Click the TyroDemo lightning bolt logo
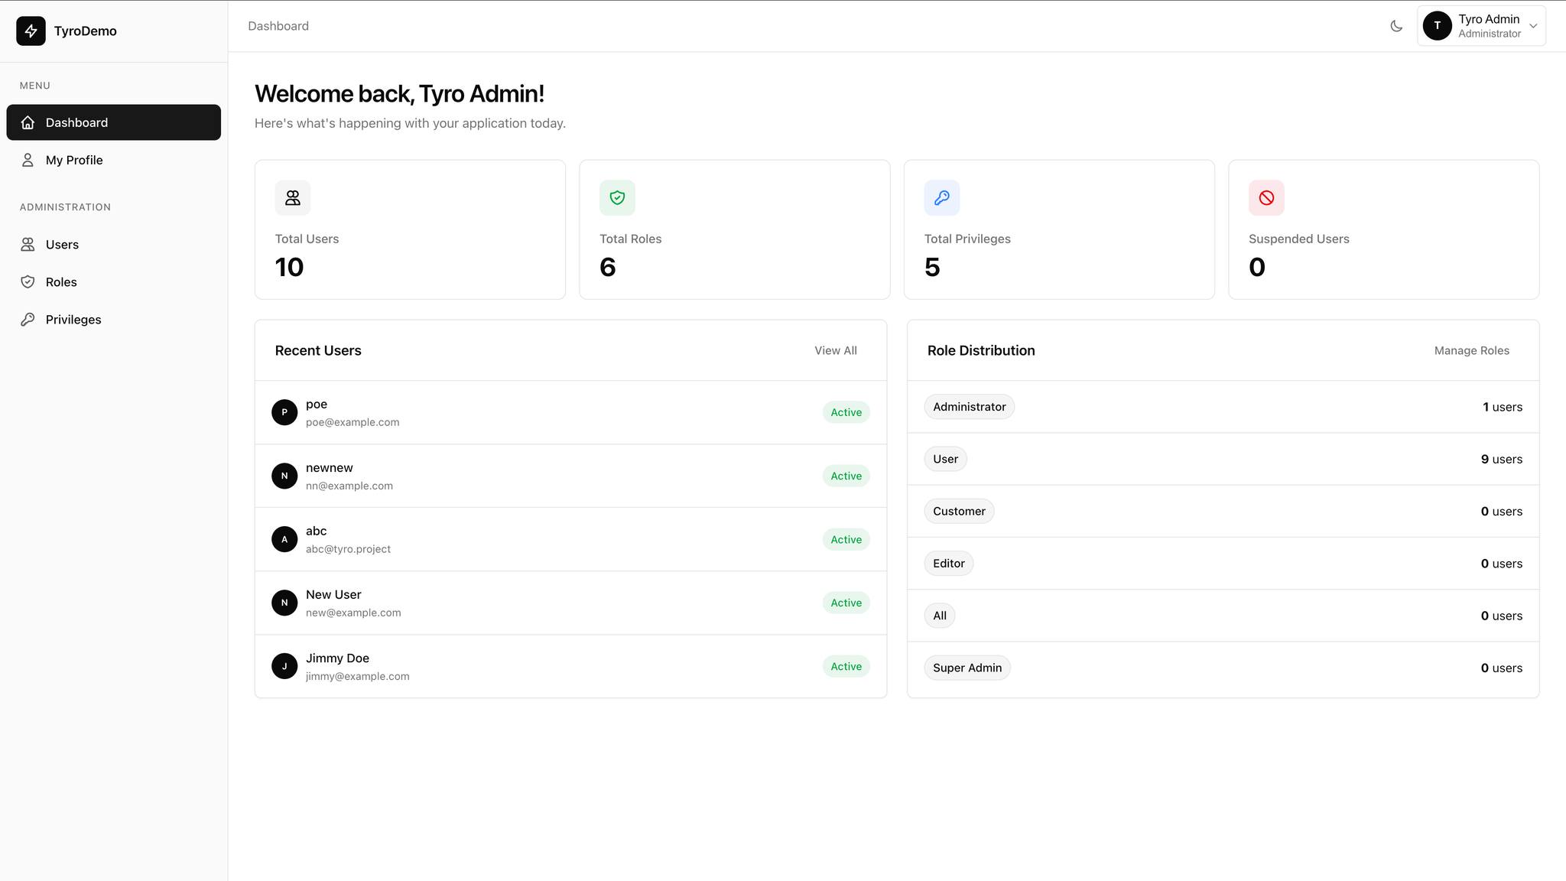Viewport: 1566px width, 881px height. (x=31, y=31)
